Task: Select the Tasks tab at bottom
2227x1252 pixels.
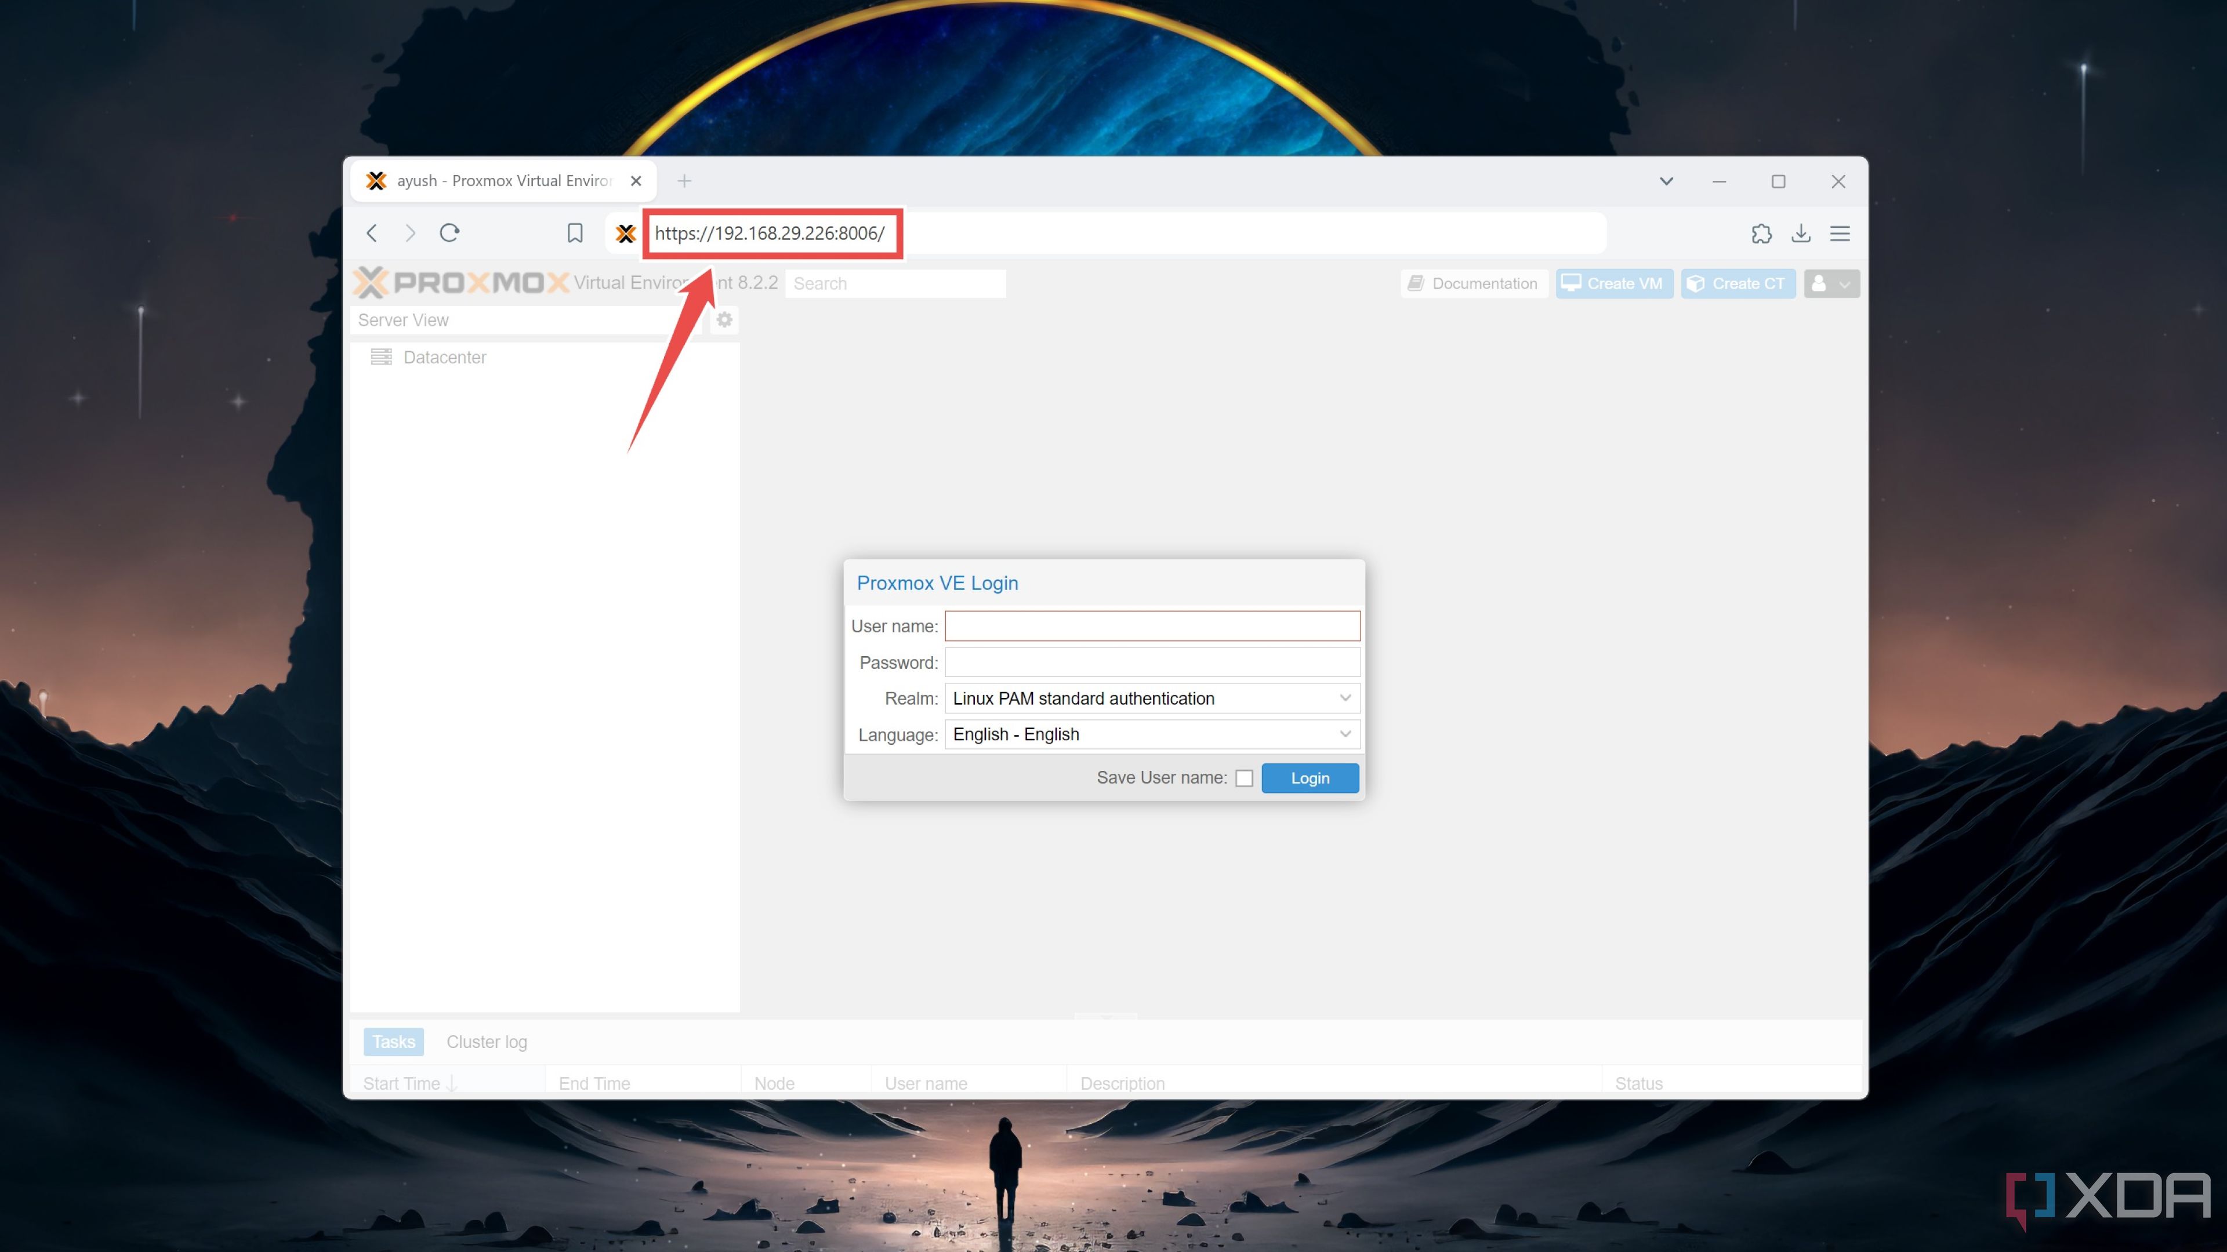Action: (393, 1041)
